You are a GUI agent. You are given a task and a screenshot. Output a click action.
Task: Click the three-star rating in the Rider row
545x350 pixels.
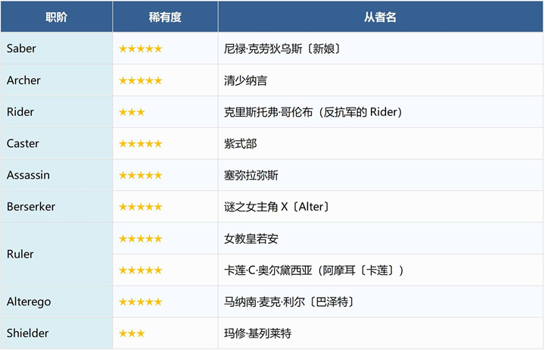click(132, 112)
